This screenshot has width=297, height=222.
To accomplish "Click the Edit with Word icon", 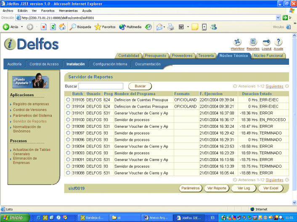I will (x=181, y=27).
